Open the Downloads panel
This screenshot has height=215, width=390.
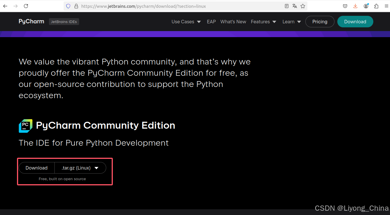click(355, 6)
